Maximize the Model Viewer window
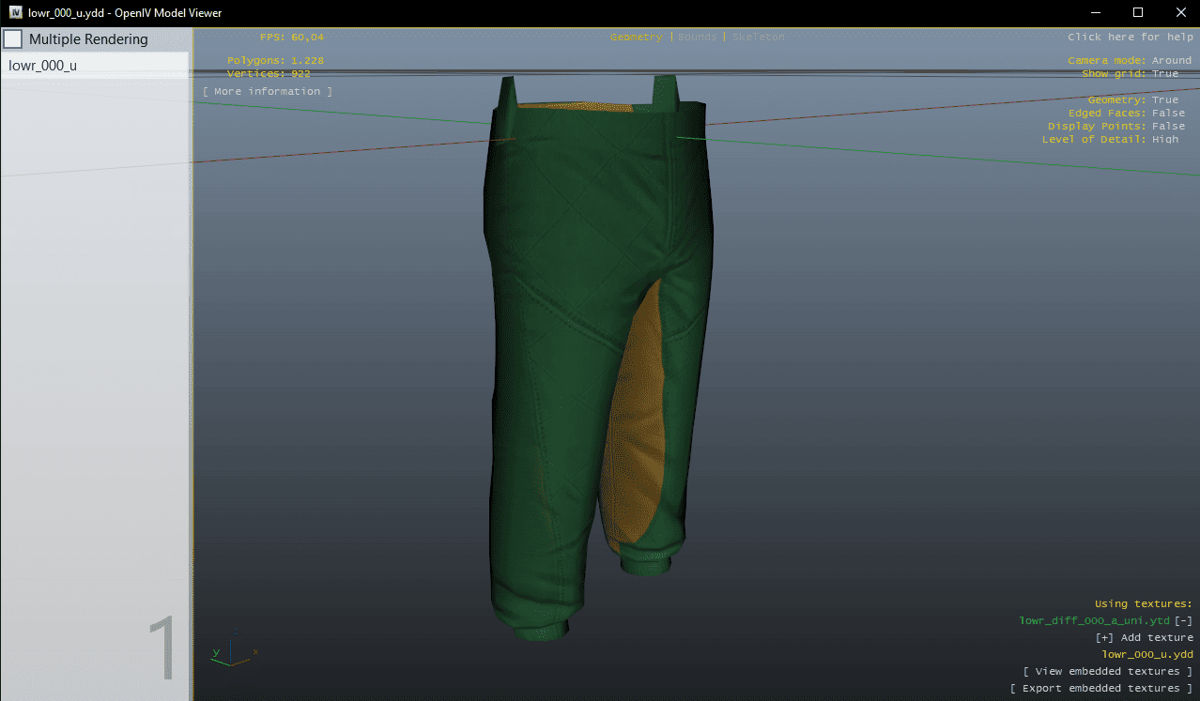Viewport: 1200px width, 701px height. [1137, 12]
